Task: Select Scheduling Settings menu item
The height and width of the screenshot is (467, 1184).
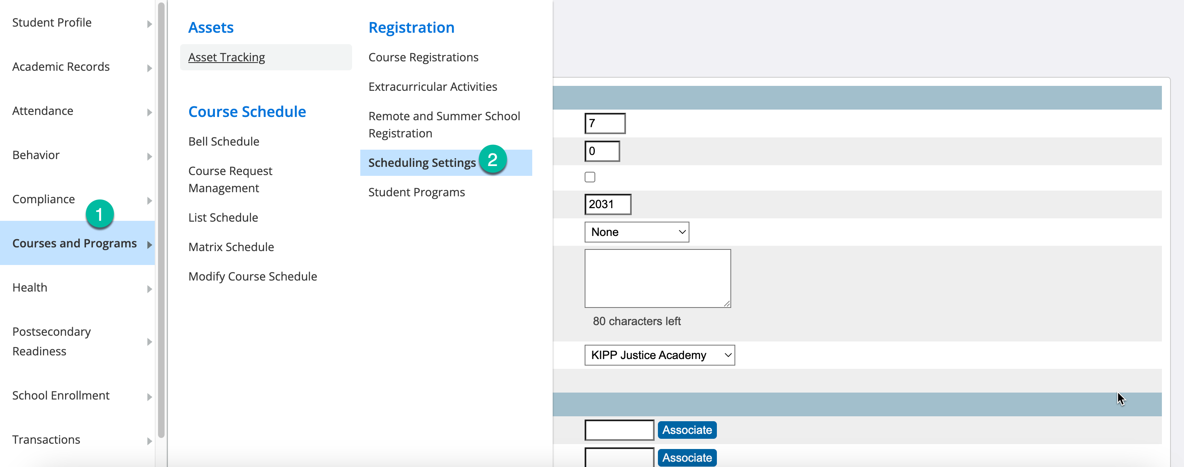Action: point(421,163)
